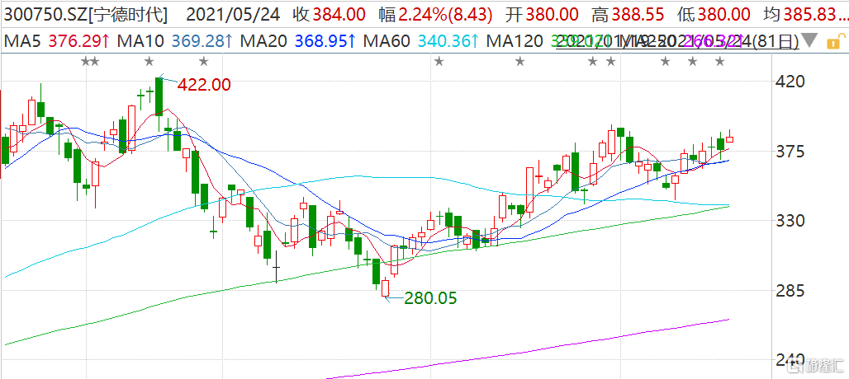Select the MA20 368.95 indicator label
Image resolution: width=849 pixels, height=379 pixels.
[x=298, y=40]
